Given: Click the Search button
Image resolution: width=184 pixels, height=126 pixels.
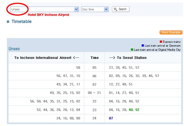Looking at the screenshot, I should [x=121, y=9].
